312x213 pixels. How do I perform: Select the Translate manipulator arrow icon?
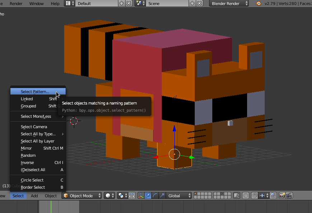148,195
